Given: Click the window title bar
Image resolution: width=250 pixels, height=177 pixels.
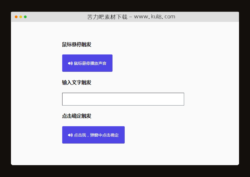Looking at the screenshot, I should coord(125,17).
